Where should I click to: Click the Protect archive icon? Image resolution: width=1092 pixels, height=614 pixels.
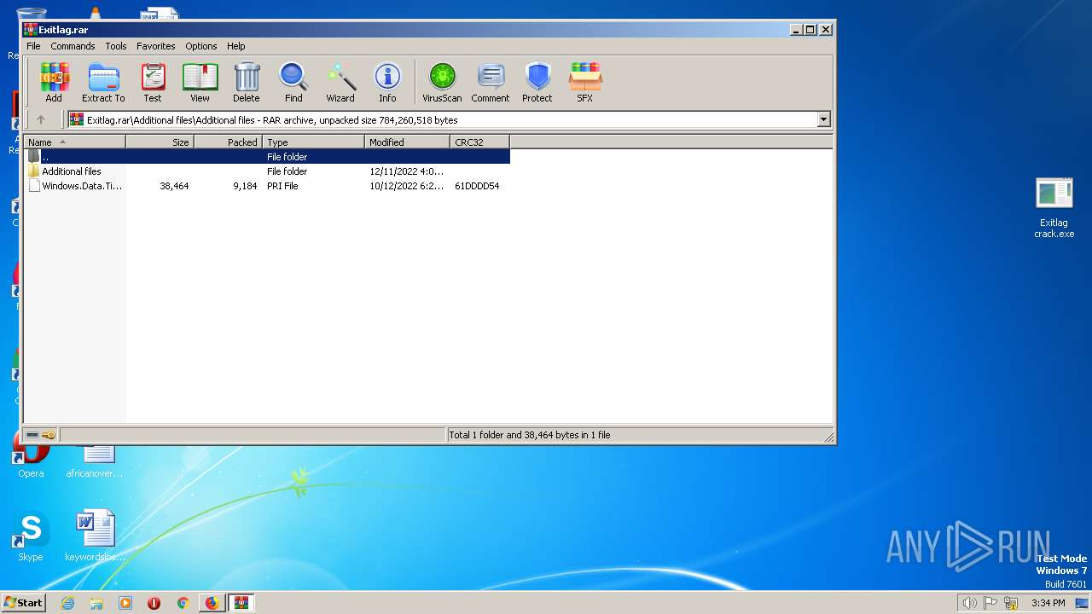click(x=537, y=83)
